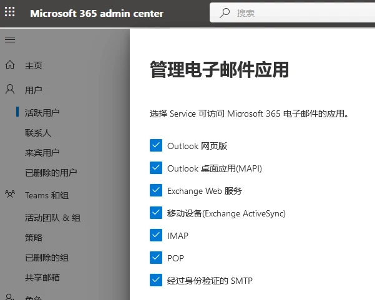Click the user icon beside 用户
The height and width of the screenshot is (300, 375).
(x=10, y=89)
